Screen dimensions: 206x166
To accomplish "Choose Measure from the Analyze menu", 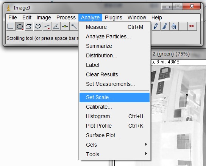I will tap(115, 27).
